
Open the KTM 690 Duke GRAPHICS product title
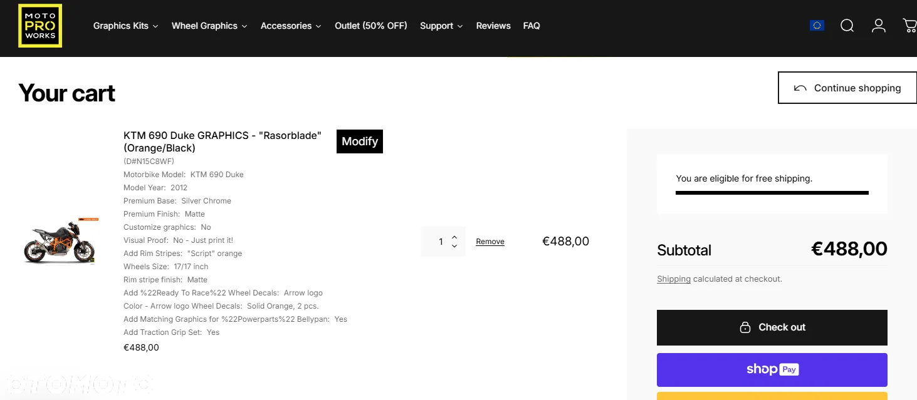223,141
